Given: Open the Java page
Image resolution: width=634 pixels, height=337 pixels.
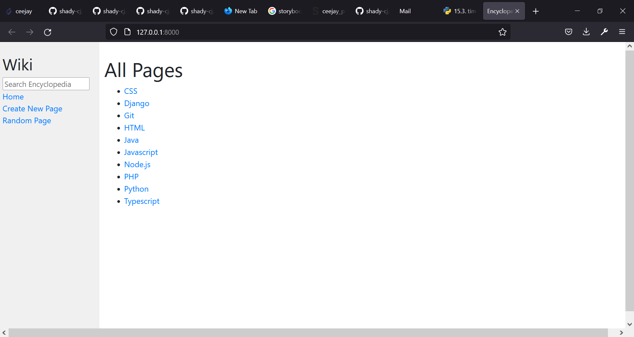Looking at the screenshot, I should pyautogui.click(x=131, y=140).
